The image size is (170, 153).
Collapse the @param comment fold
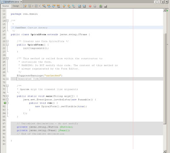pyautogui.click(x=7, y=86)
